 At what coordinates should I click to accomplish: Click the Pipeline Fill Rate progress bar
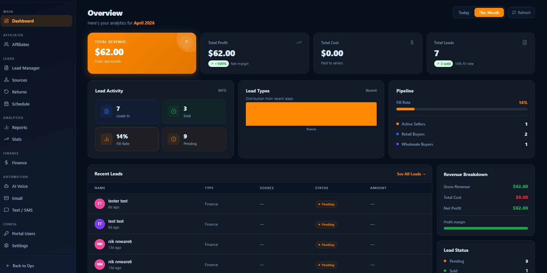[x=461, y=109]
